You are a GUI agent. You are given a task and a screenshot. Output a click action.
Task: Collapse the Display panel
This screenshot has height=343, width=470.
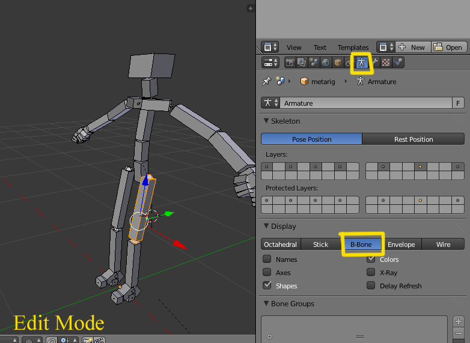coord(266,226)
